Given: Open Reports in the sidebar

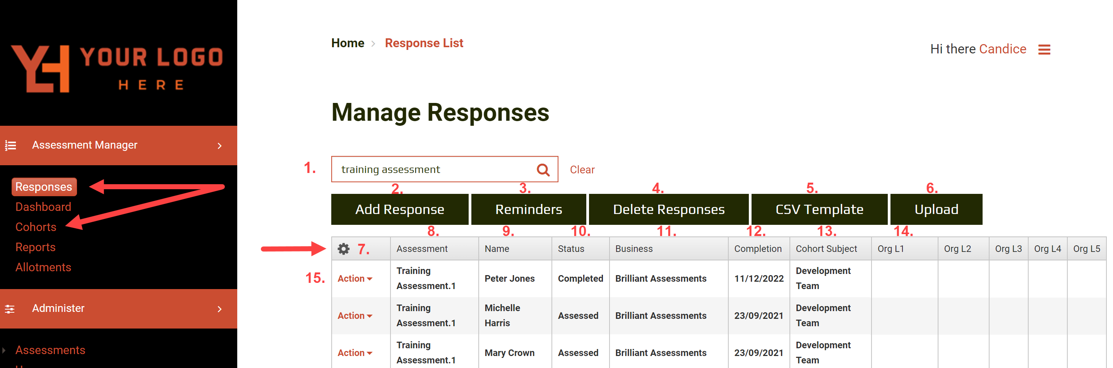Looking at the screenshot, I should (36, 247).
